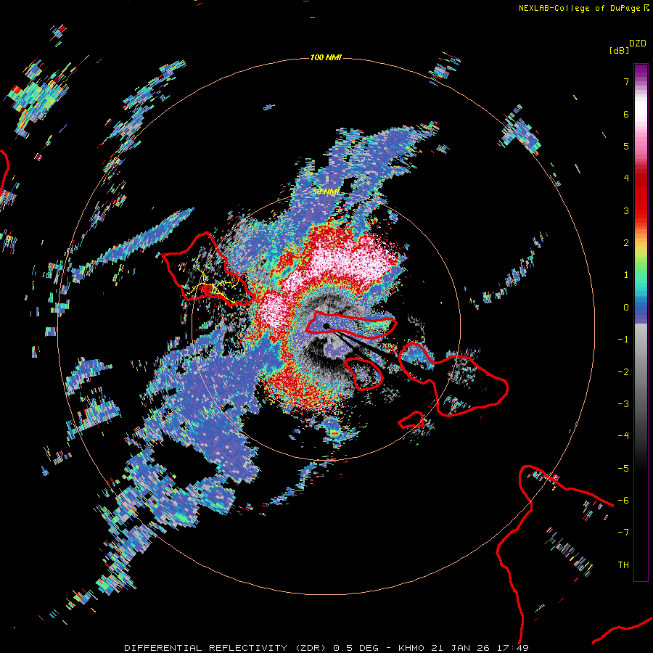Click the [dB] units label
Viewport: 653px width, 653px height.
pyautogui.click(x=619, y=50)
